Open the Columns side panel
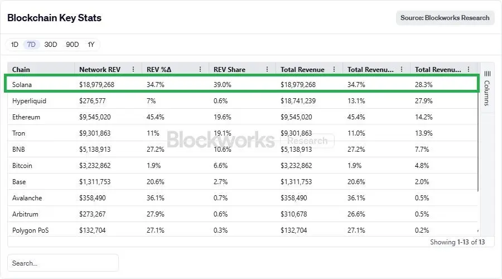The width and height of the screenshot is (502, 279). [x=487, y=88]
